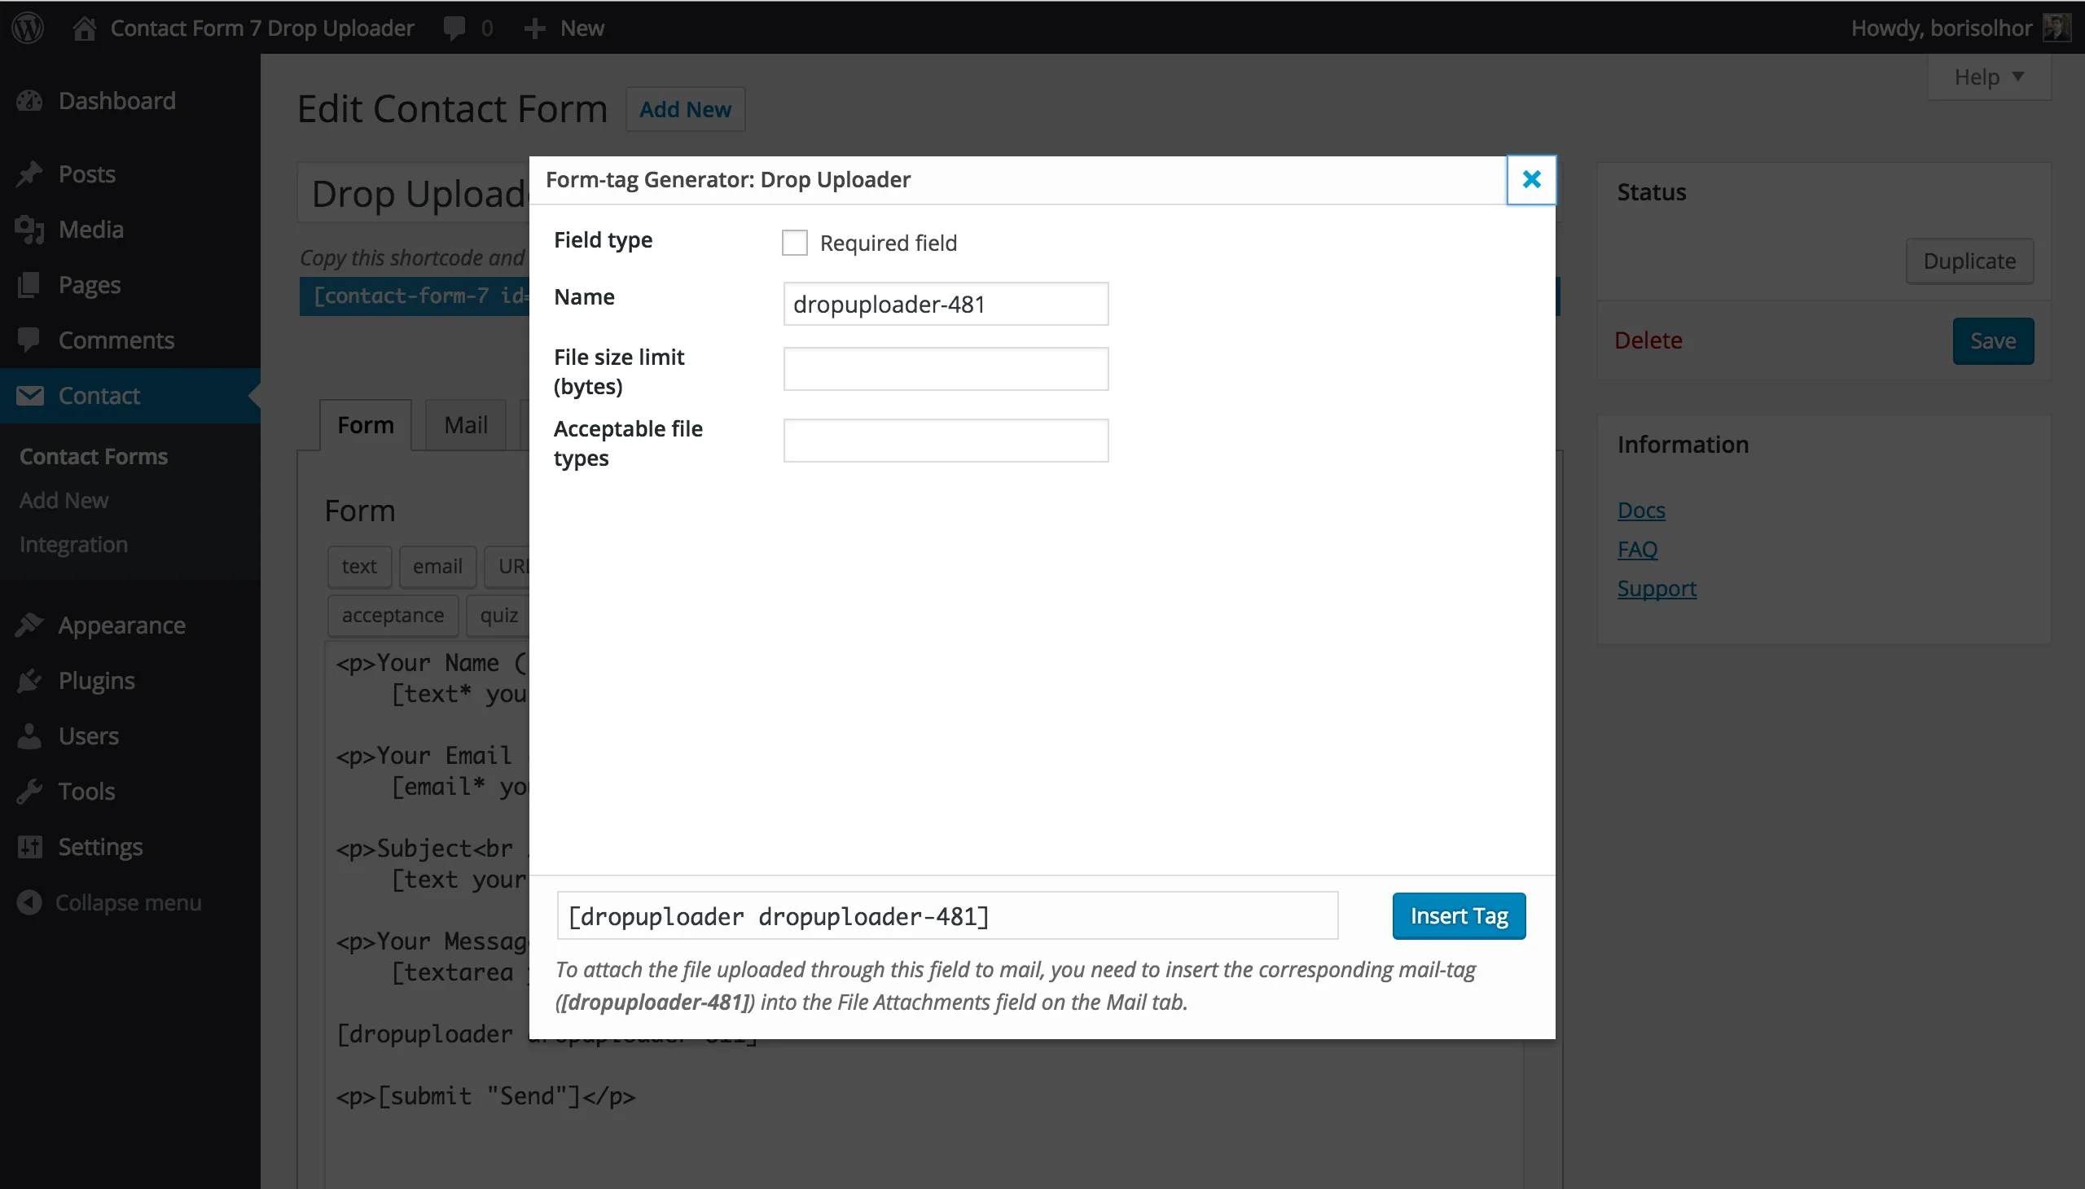Select the Contact envelope icon
The width and height of the screenshot is (2085, 1189).
(31, 395)
